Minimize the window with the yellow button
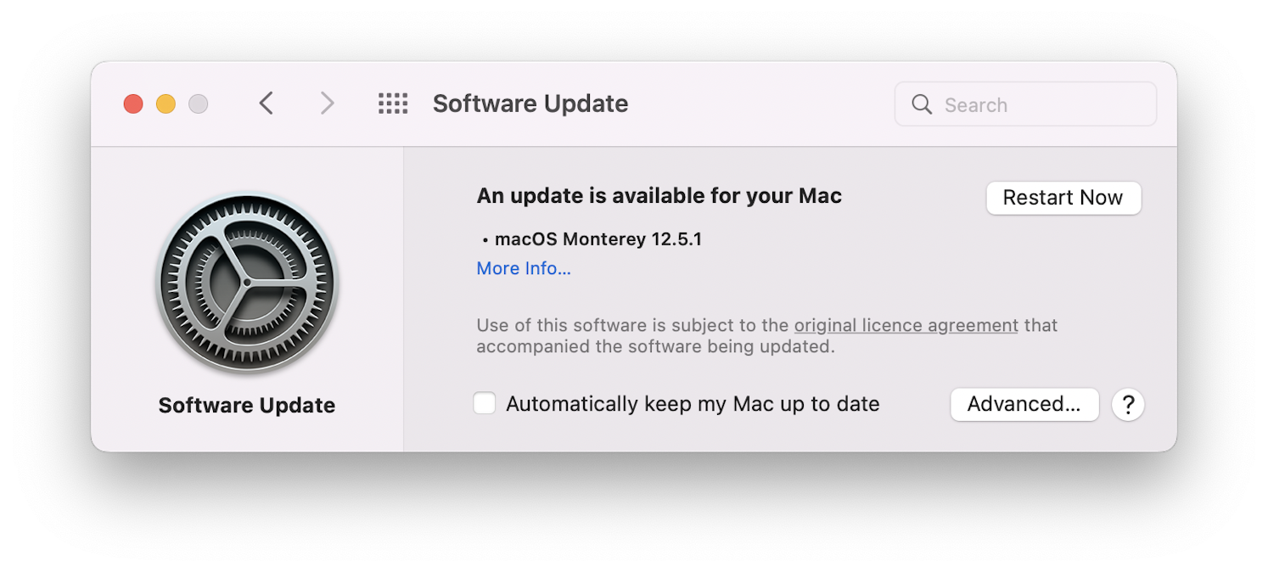This screenshot has width=1268, height=572. click(166, 103)
